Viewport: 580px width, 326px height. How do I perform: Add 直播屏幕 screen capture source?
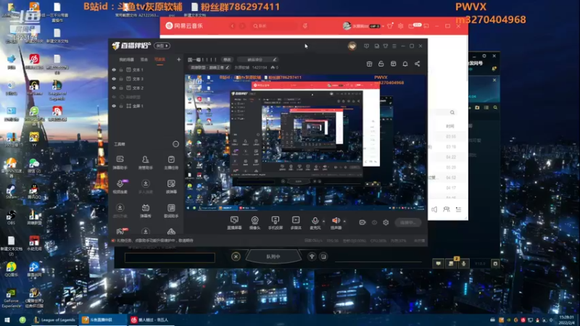pos(234,223)
